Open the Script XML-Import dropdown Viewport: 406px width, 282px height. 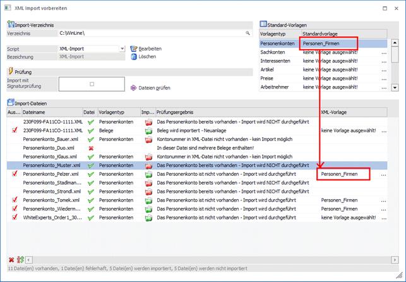[x=122, y=48]
